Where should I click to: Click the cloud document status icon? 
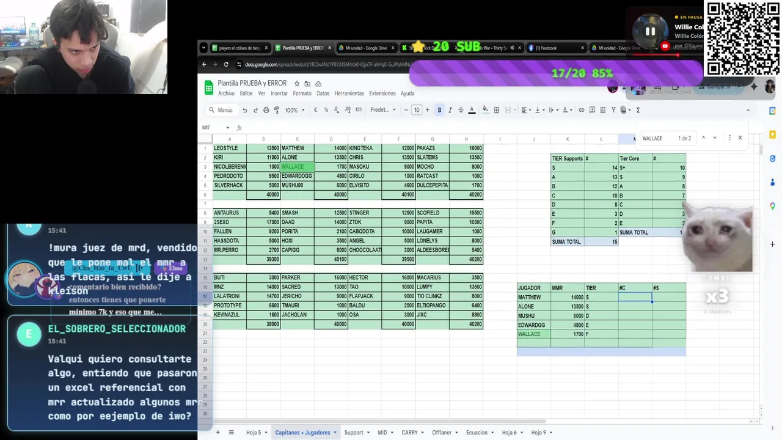click(318, 84)
